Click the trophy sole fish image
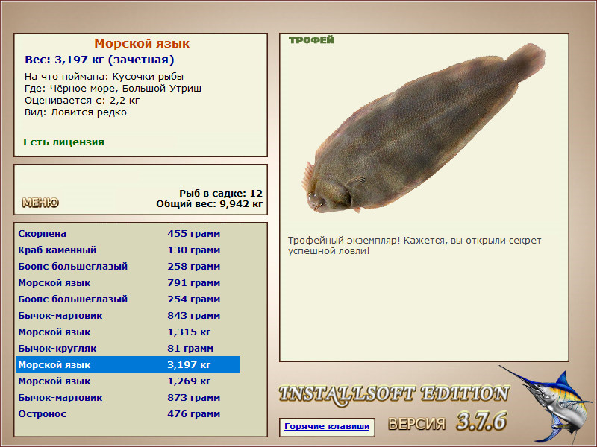Image resolution: width=597 pixels, height=447 pixels. [423, 128]
